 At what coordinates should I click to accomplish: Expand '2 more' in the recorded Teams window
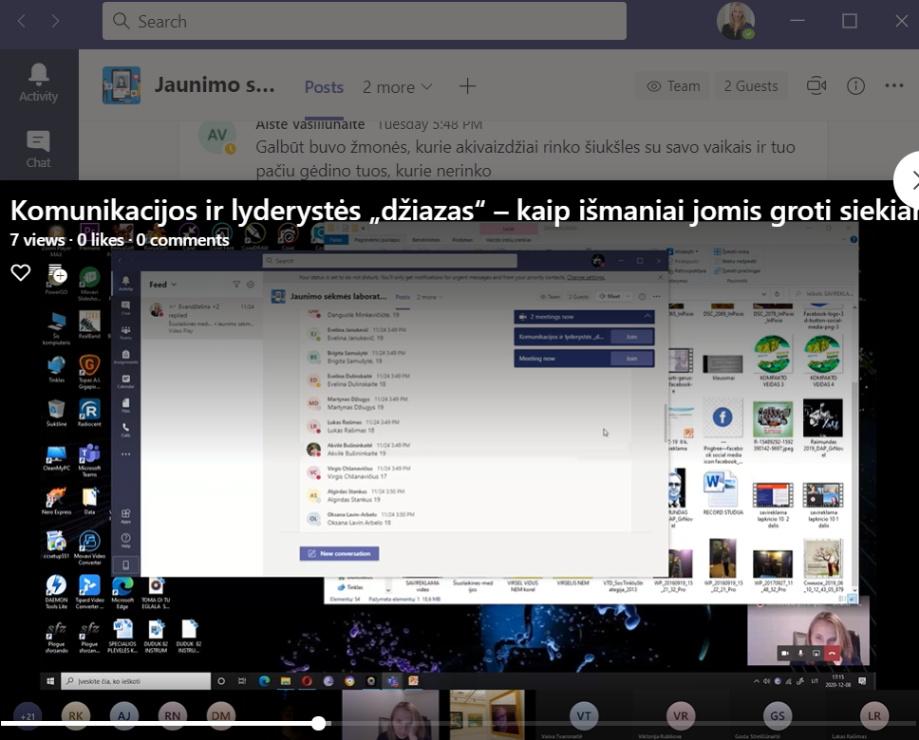tap(429, 297)
